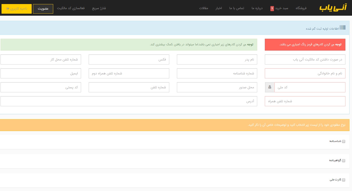The width and height of the screenshot is (352, 191).
Task: Open the فروشگاه menu item
Action: [x=301, y=8]
